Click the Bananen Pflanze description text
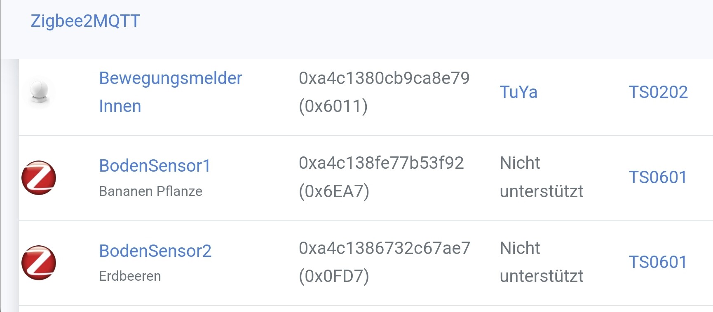Screen dimensions: 713x312 151,191
